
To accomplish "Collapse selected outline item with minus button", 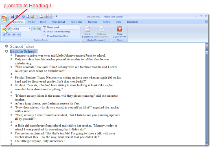I will point(18,34).
